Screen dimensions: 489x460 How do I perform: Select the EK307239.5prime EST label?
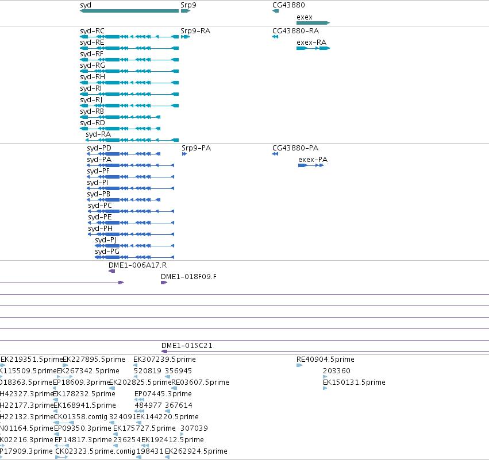click(x=165, y=360)
